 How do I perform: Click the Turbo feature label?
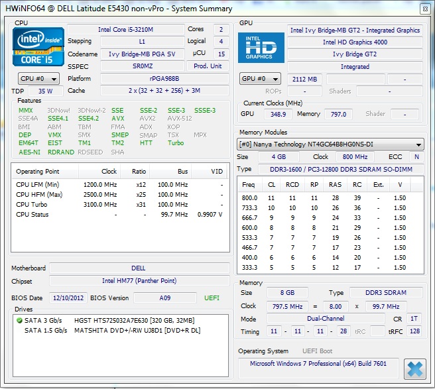(176, 143)
